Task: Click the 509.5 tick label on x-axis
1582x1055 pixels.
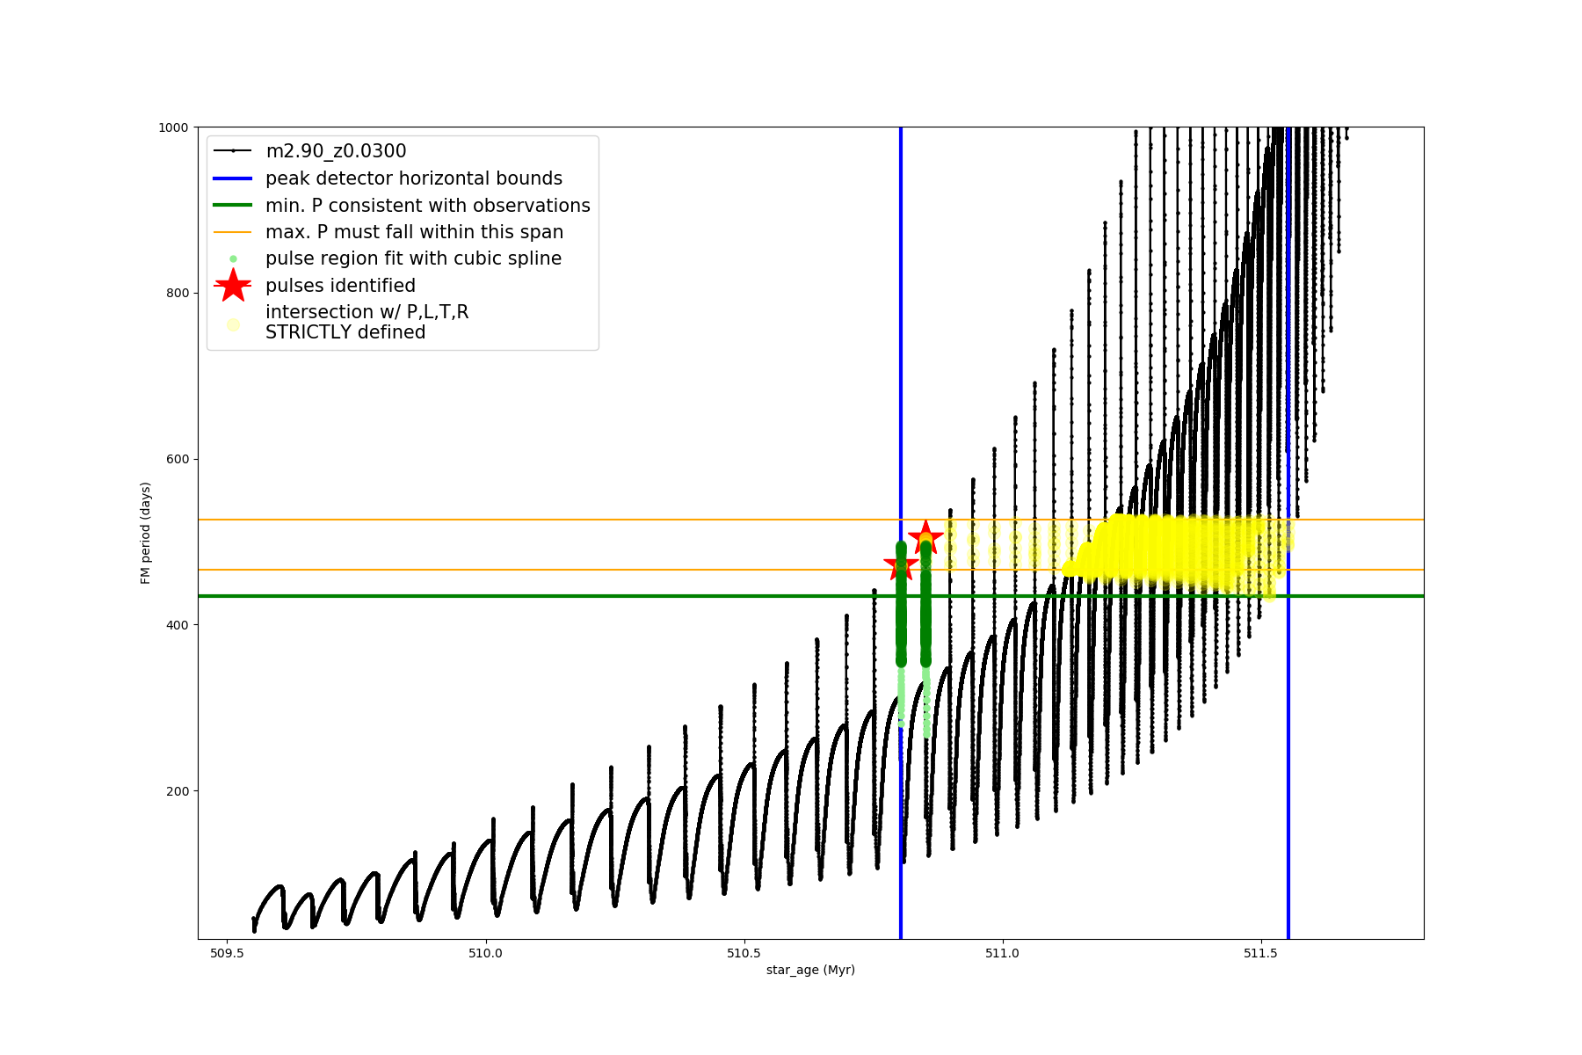Action: click(x=227, y=953)
